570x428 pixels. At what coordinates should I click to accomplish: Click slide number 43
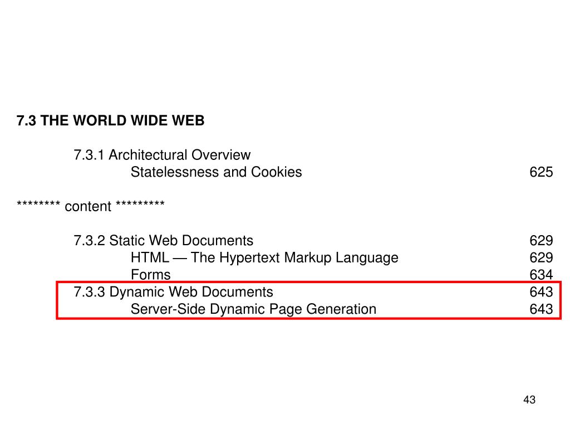[x=529, y=400]
